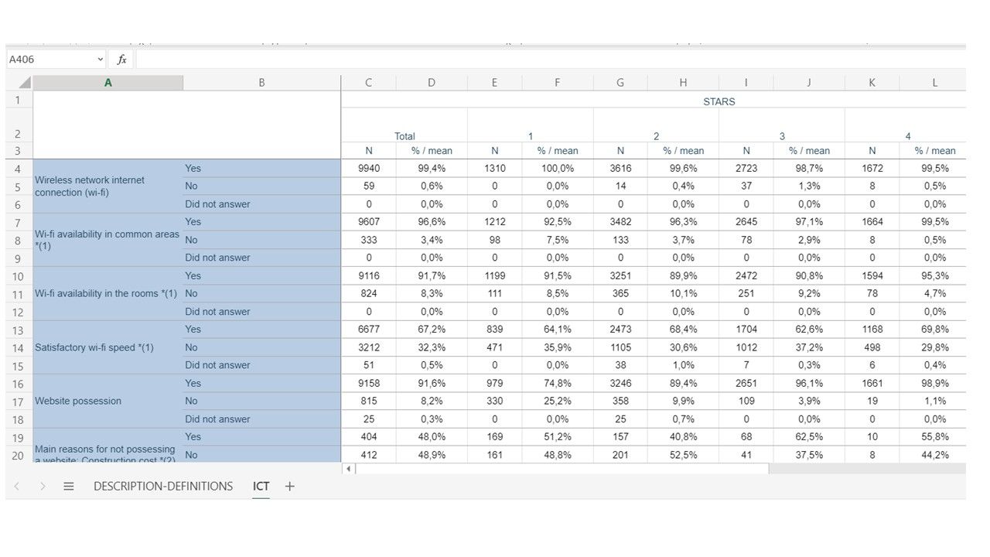Click cell with value 1672
The width and height of the screenshot is (990, 557).
[x=872, y=169]
